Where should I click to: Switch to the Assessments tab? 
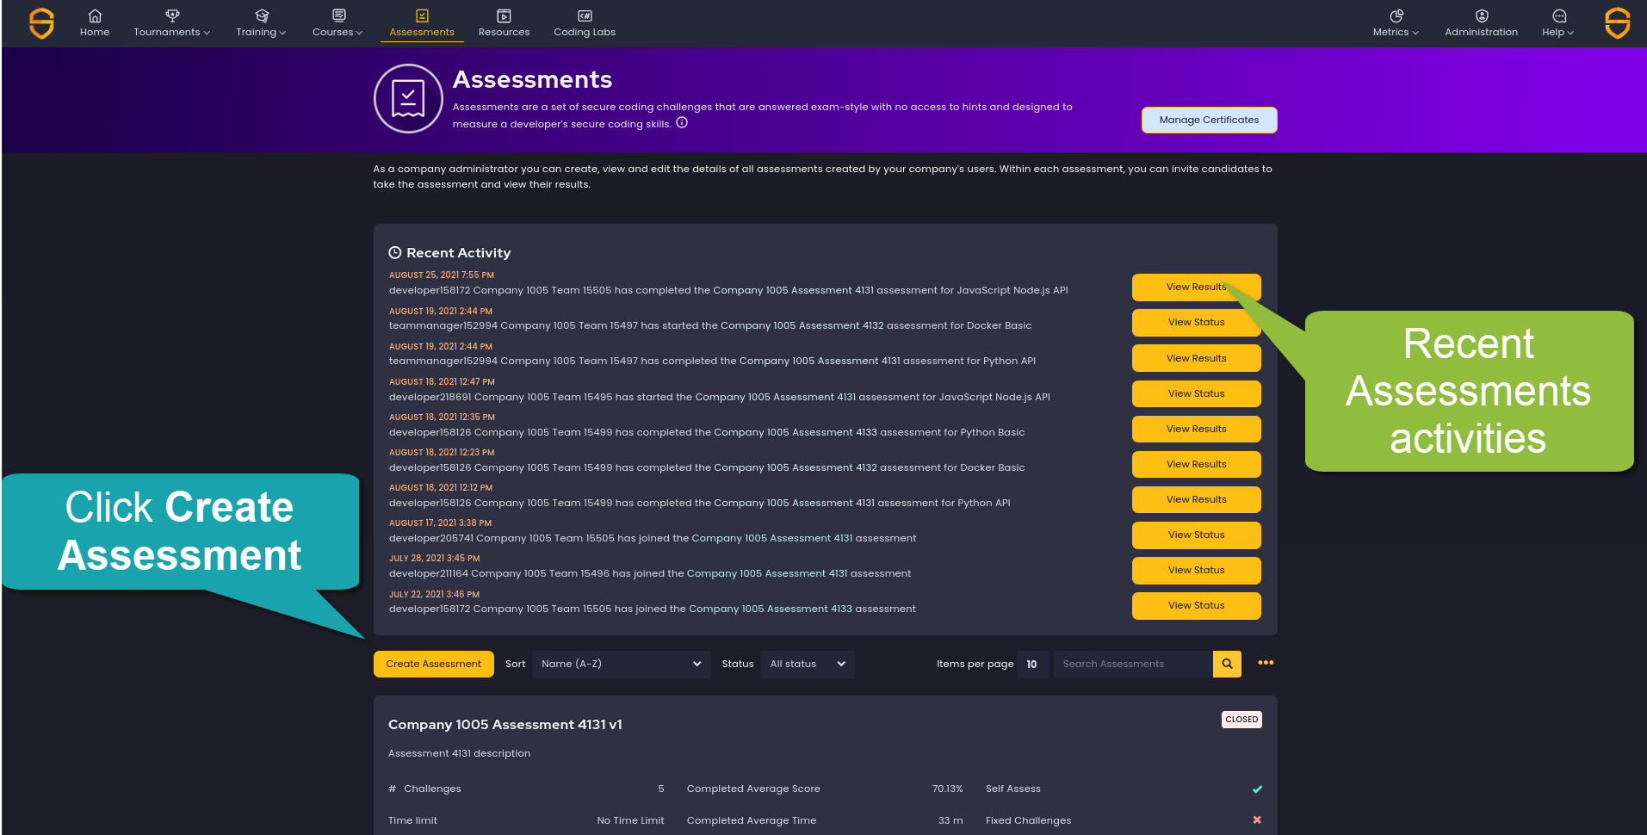click(x=421, y=23)
